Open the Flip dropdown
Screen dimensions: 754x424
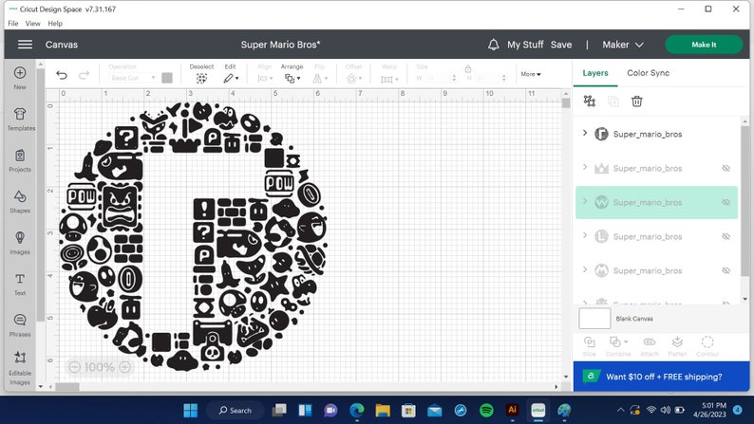coord(319,79)
